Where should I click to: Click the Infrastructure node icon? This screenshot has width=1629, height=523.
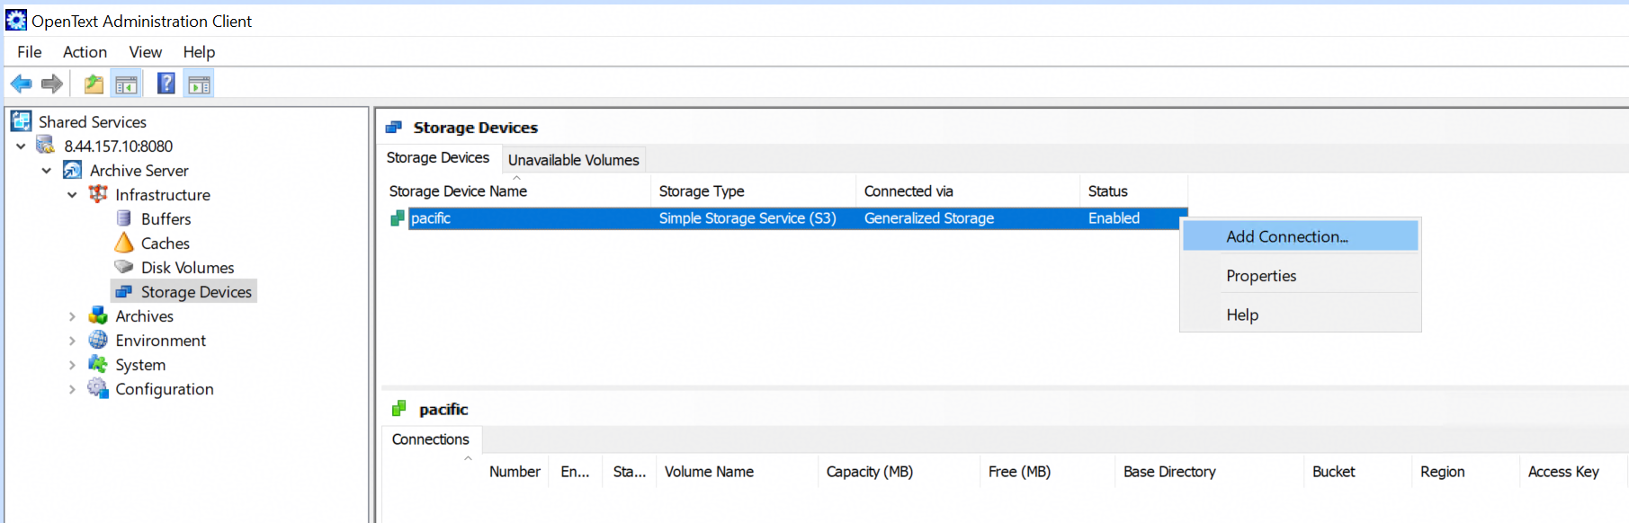click(x=98, y=194)
